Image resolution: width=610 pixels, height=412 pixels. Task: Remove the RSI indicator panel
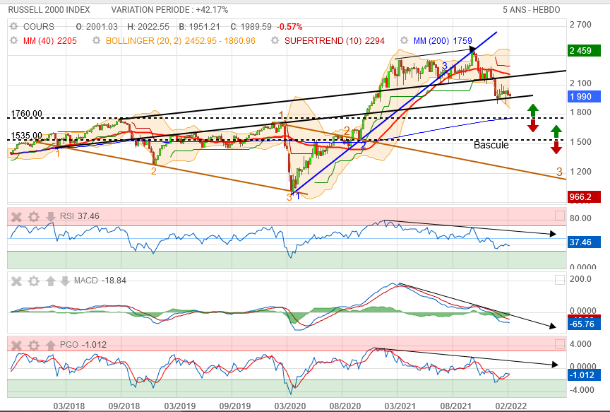tap(16, 216)
